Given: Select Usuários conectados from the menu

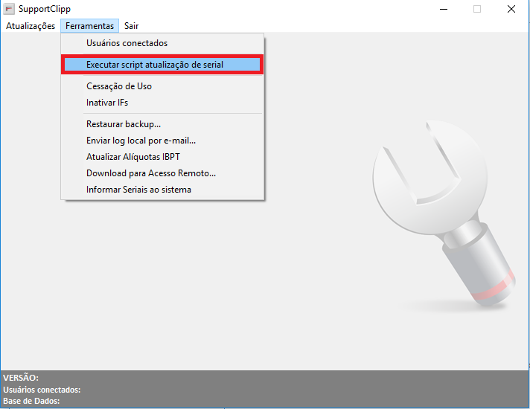Looking at the screenshot, I should [x=127, y=43].
